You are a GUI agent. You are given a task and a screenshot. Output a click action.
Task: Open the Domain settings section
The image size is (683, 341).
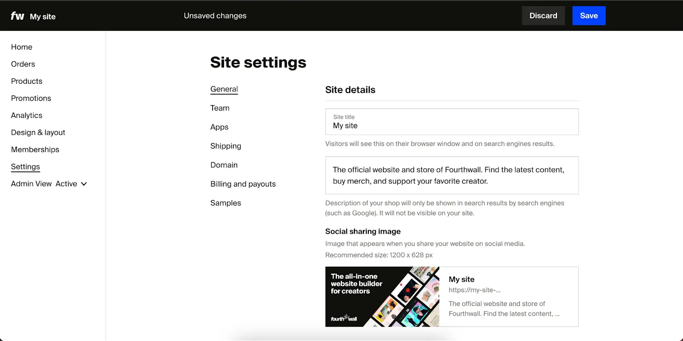[x=224, y=165]
